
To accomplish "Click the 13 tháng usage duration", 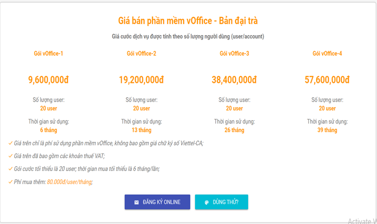I will pos(141,130).
